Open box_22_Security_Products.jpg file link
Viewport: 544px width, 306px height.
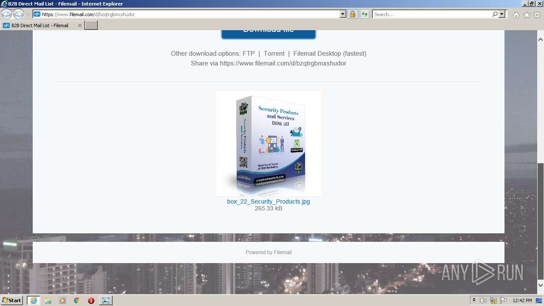point(269,201)
